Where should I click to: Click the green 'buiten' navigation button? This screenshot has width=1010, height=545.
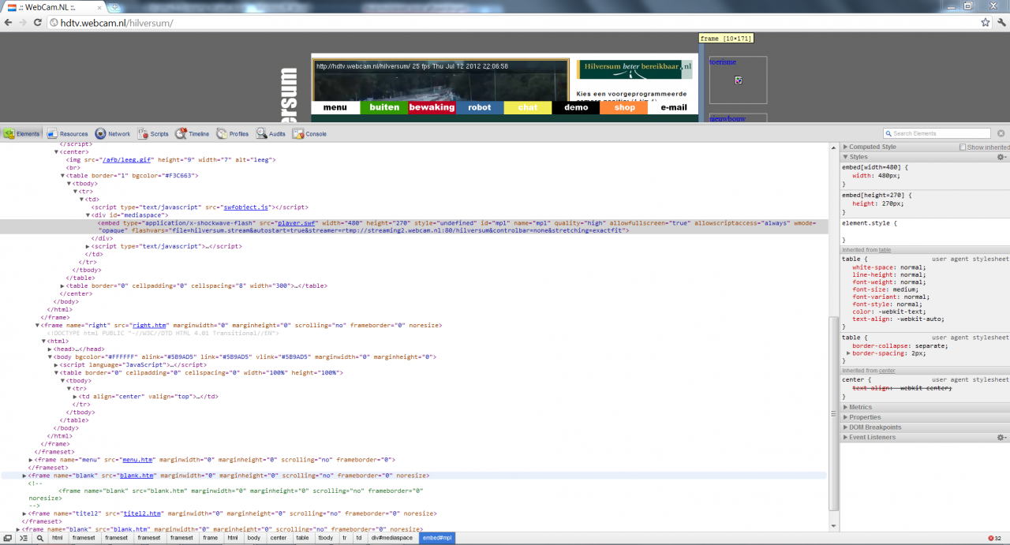384,107
